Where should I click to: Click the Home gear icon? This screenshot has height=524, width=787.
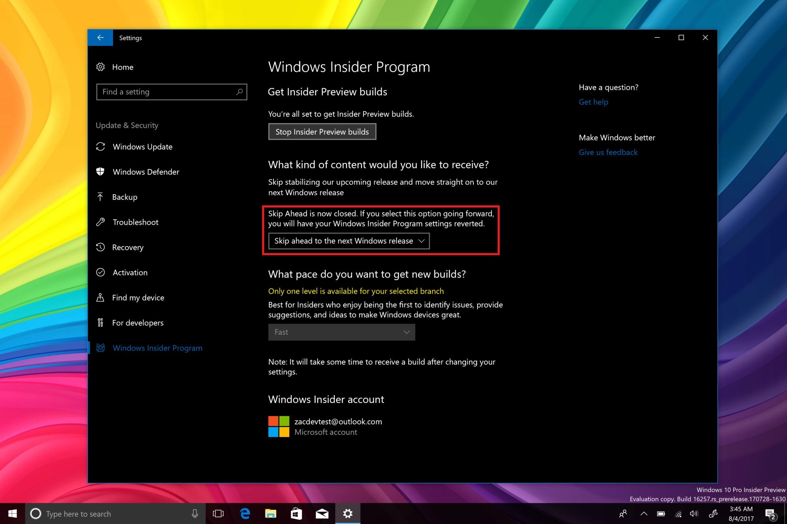click(x=100, y=67)
